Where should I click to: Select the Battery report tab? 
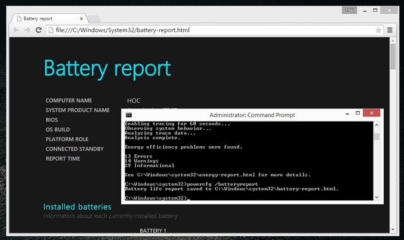tap(49, 18)
